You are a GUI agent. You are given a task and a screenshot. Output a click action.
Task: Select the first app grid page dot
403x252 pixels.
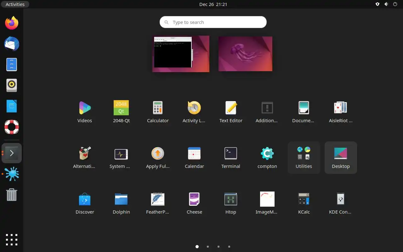point(197,247)
